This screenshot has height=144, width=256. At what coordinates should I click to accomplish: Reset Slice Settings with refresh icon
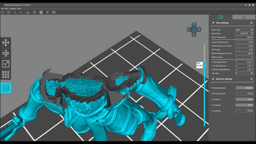[251, 23]
